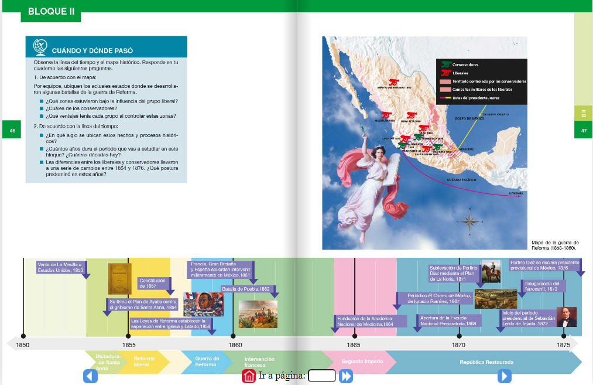This screenshot has width=593, height=385.
Task: Click 'Campañas militares de los liberales' legend swatch
Action: (x=445, y=90)
